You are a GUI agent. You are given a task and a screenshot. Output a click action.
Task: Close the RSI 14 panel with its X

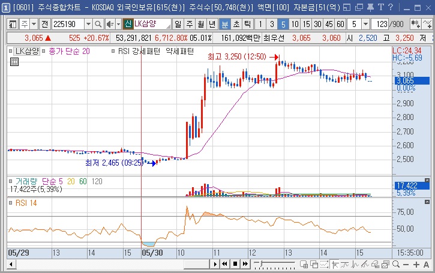[x=427, y=202]
